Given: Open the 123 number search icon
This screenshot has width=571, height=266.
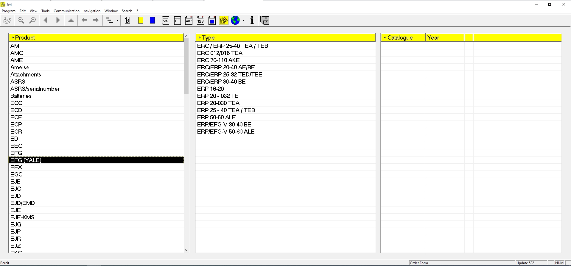Looking at the screenshot, I should (x=200, y=20).
